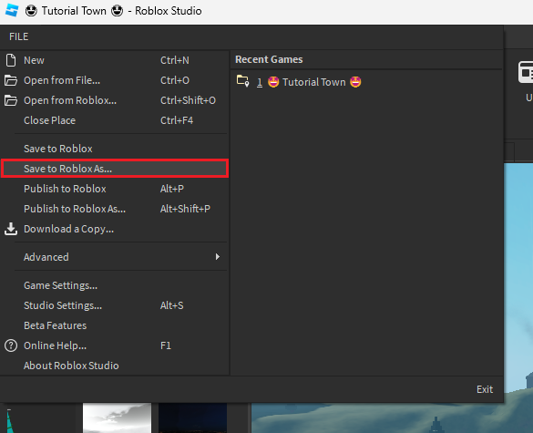Select the gray cloudy sky thumbnail
The height and width of the screenshot is (433, 533).
click(x=117, y=418)
